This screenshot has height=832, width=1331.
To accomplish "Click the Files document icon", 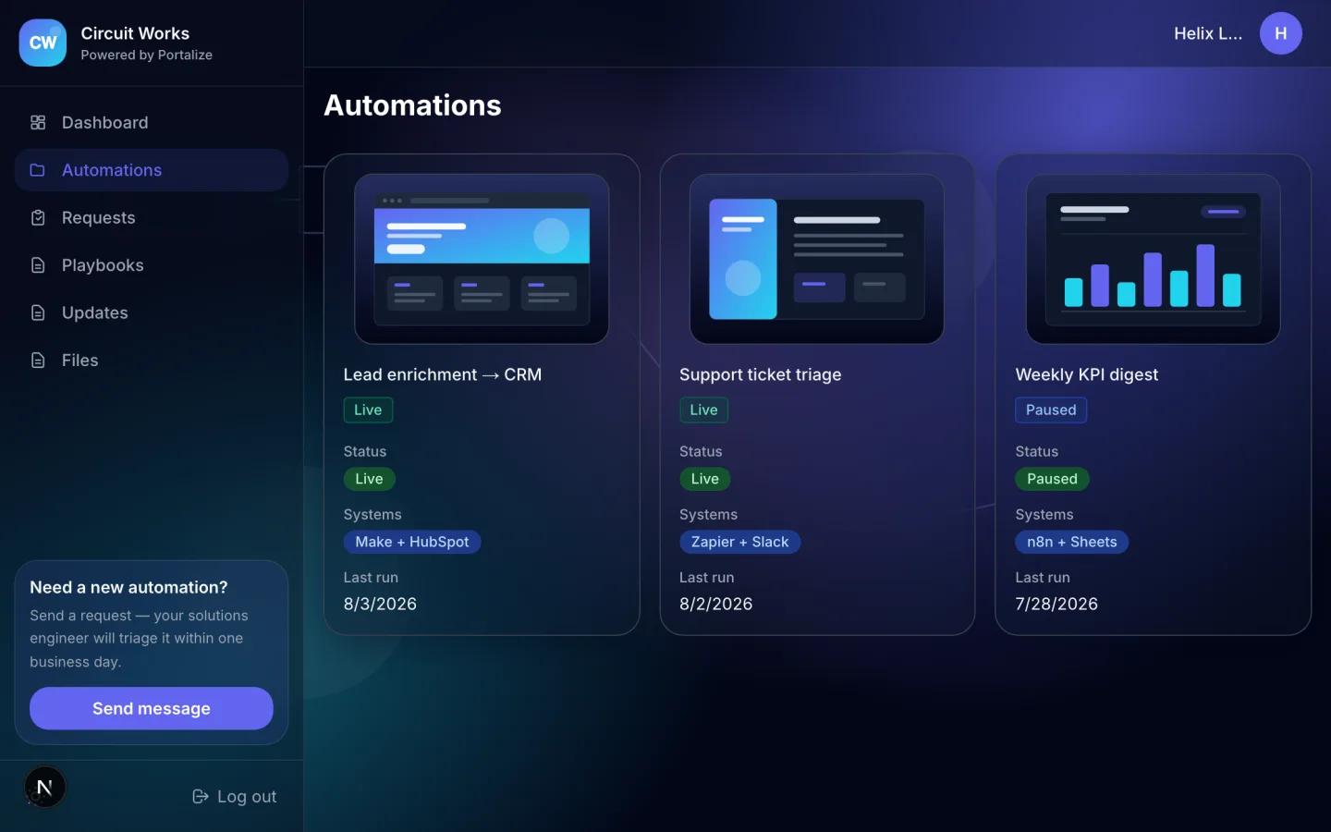I will click(38, 361).
